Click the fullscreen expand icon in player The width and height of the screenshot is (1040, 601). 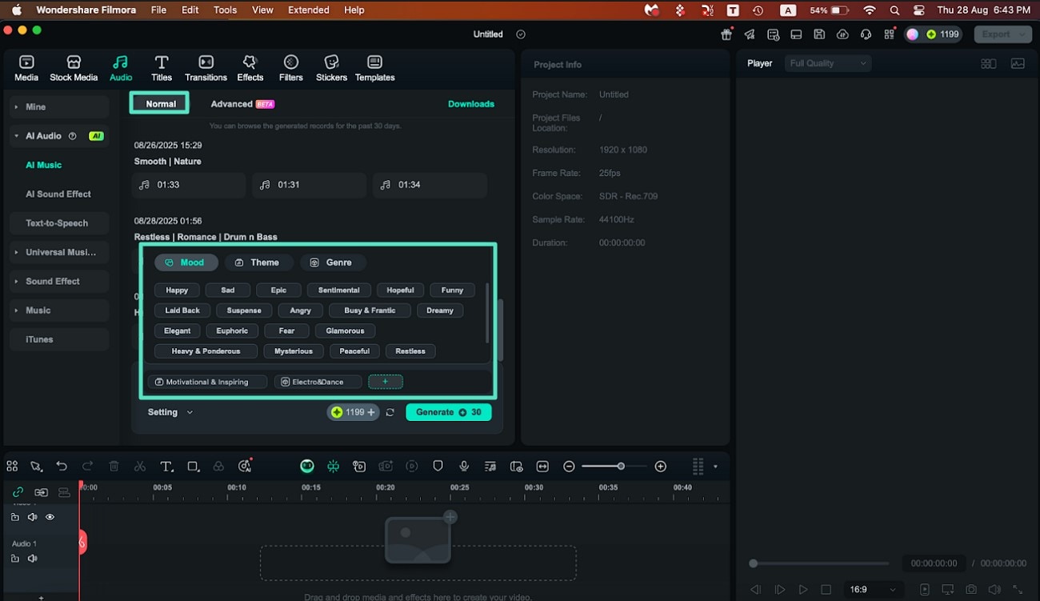point(1018,590)
